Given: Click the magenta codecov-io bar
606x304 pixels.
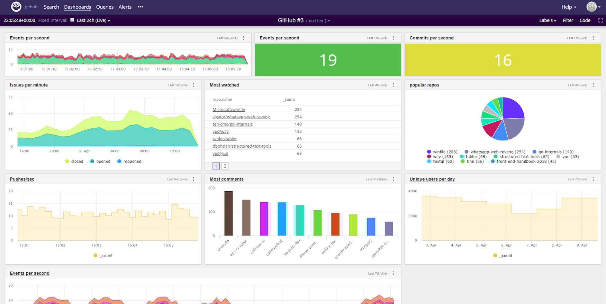Looking at the screenshot, I should [x=264, y=219].
